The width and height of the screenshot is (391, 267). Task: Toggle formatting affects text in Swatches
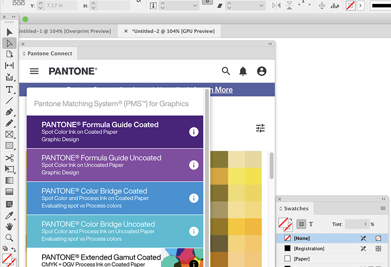[311, 224]
